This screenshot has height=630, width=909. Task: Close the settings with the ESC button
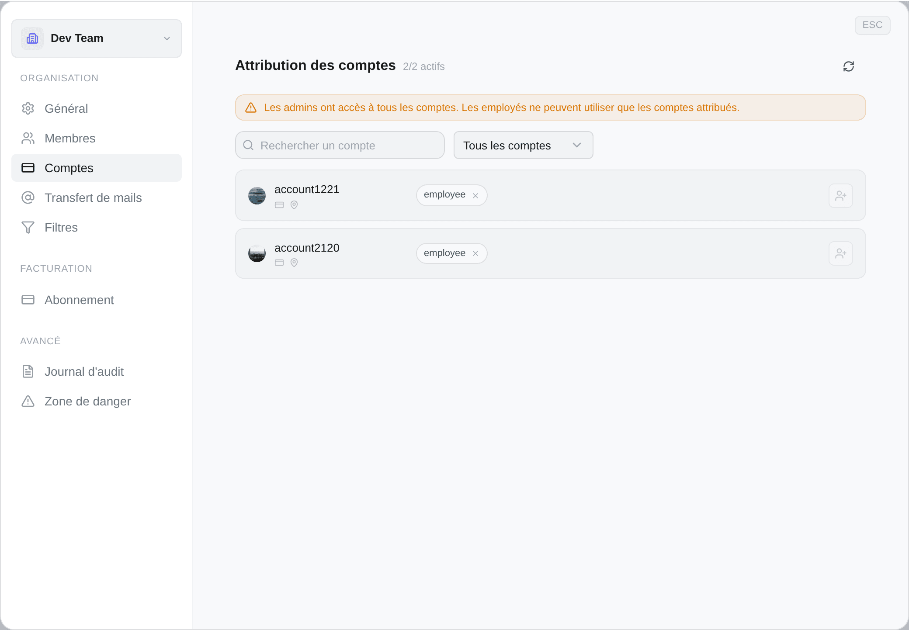click(x=872, y=25)
